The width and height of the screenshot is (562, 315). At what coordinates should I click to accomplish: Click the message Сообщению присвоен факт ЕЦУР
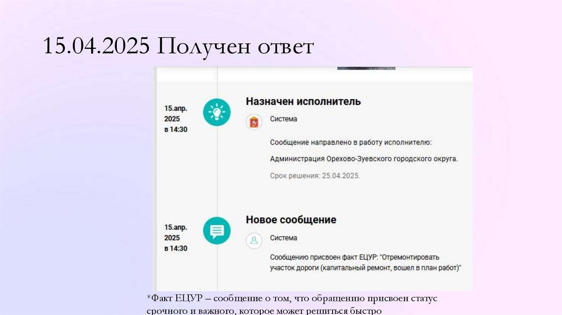click(366, 262)
